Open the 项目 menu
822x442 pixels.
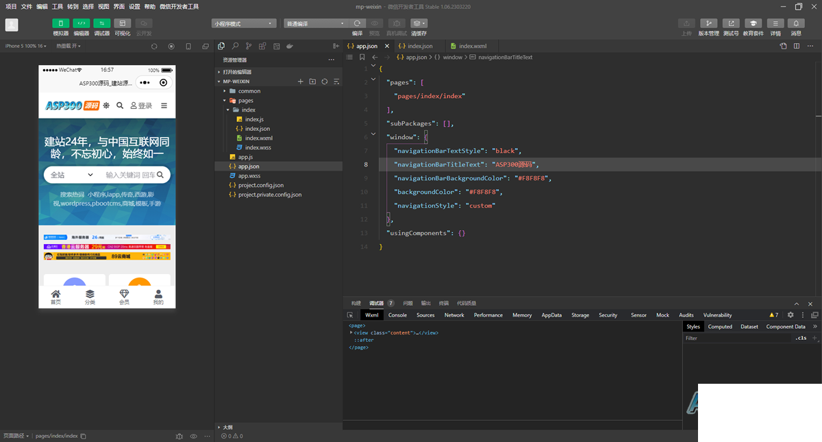coord(11,6)
